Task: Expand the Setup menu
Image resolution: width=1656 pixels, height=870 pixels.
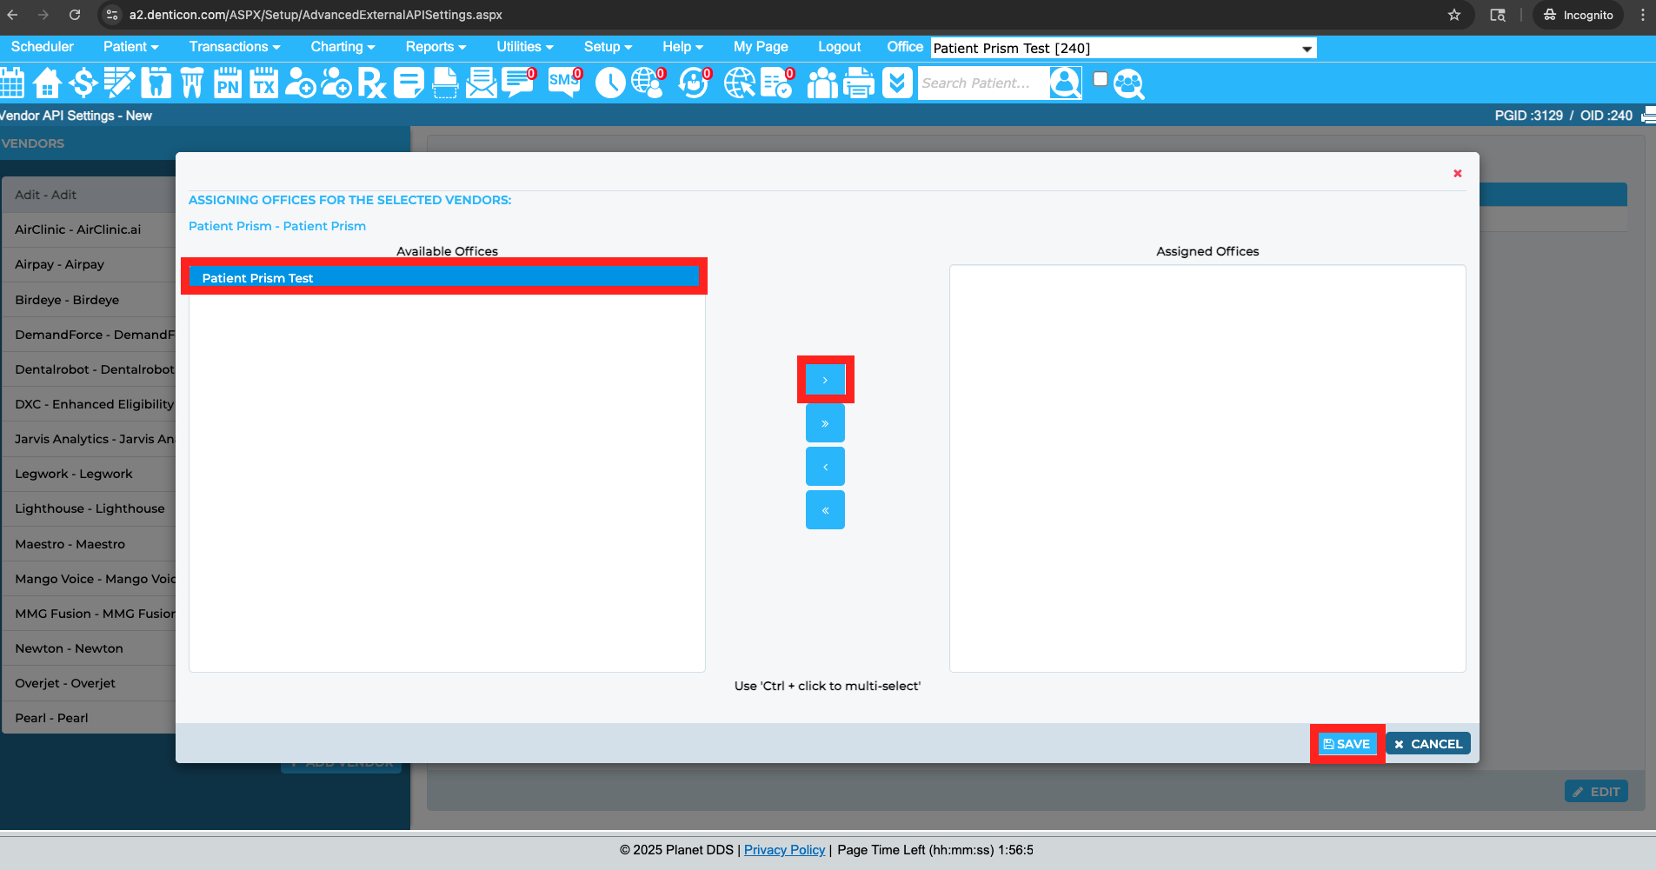Action: click(608, 47)
